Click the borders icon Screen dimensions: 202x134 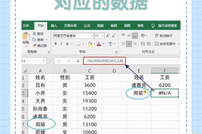78,44
